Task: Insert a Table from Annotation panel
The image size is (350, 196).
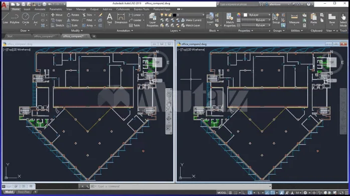Action: point(134,25)
